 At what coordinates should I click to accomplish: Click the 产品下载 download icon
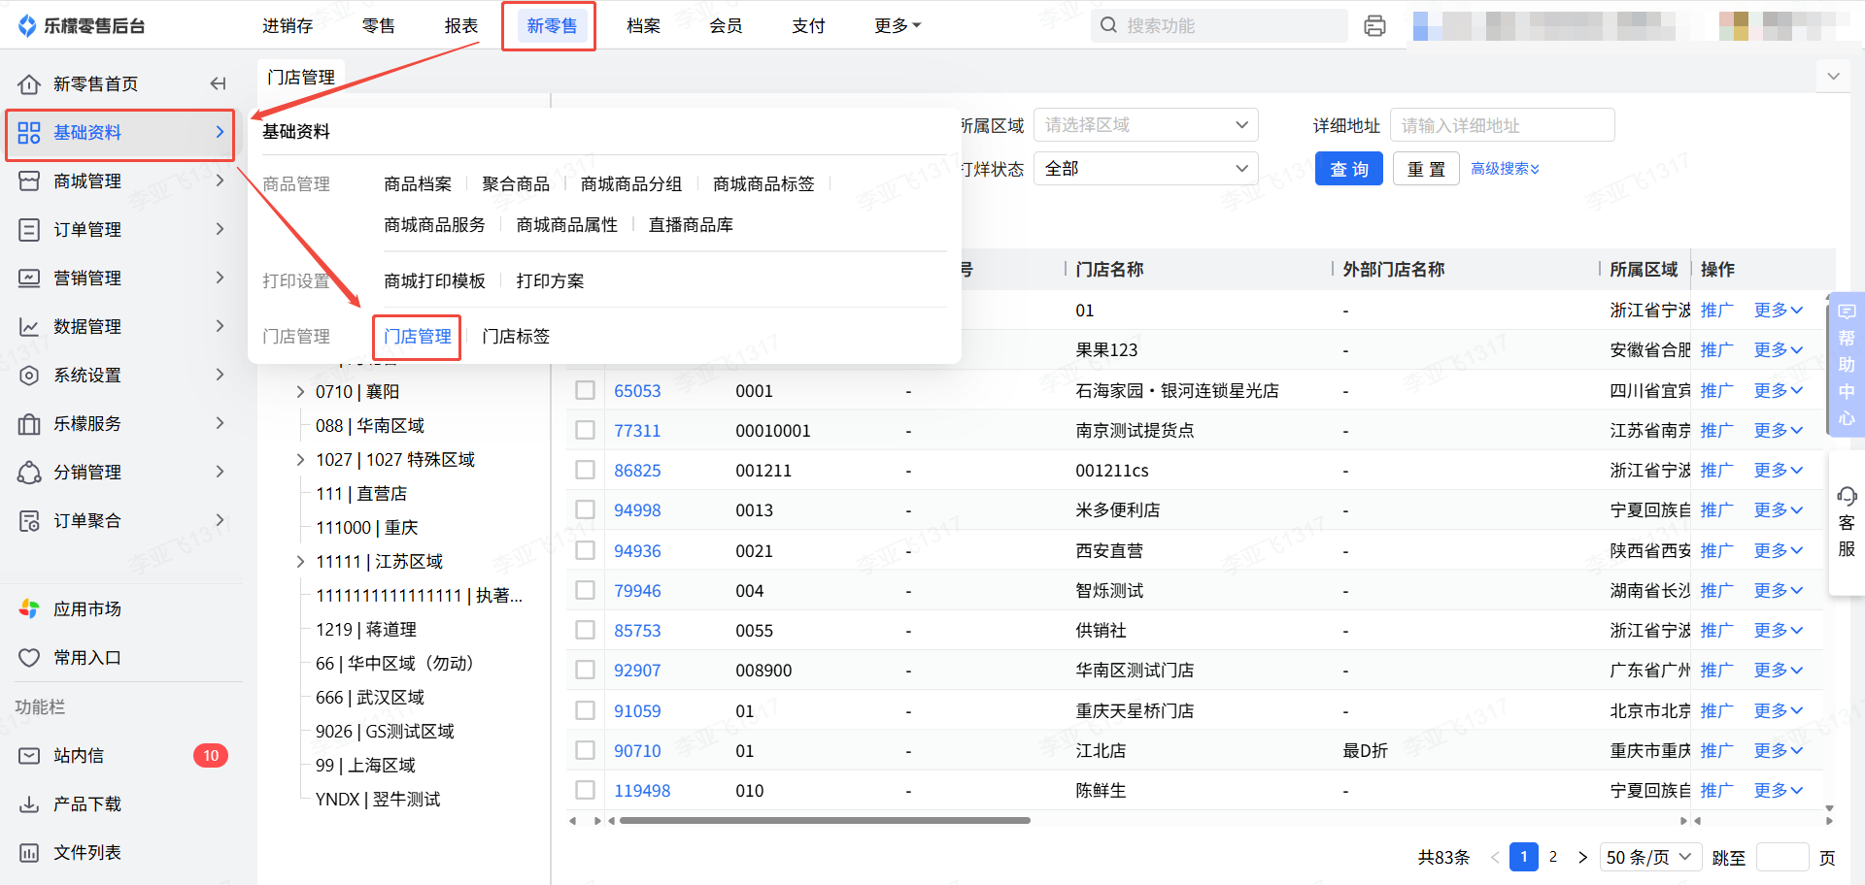pos(29,804)
